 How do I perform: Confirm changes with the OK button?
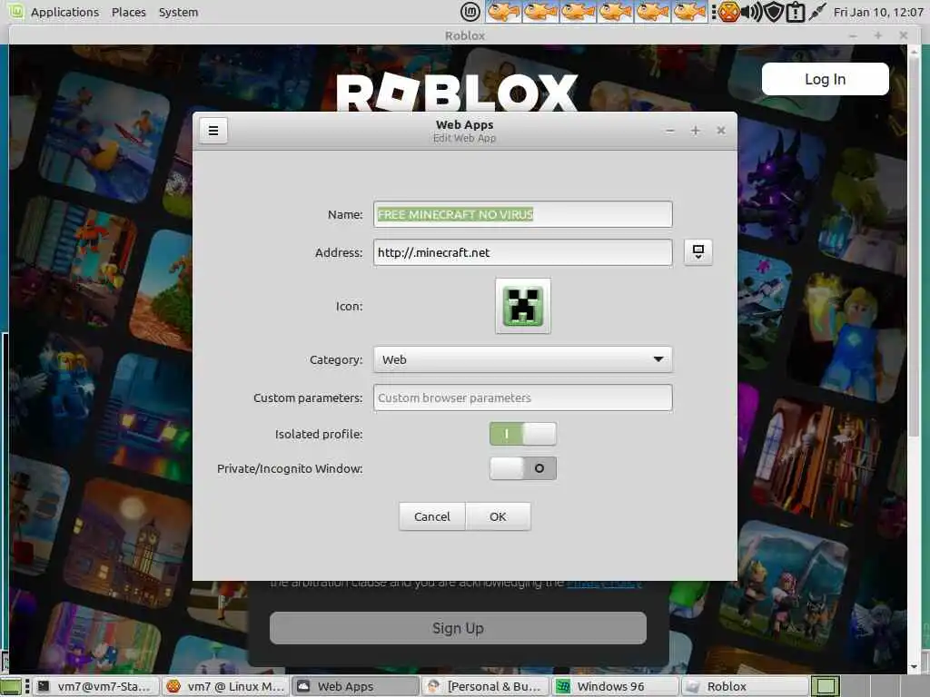pyautogui.click(x=498, y=516)
